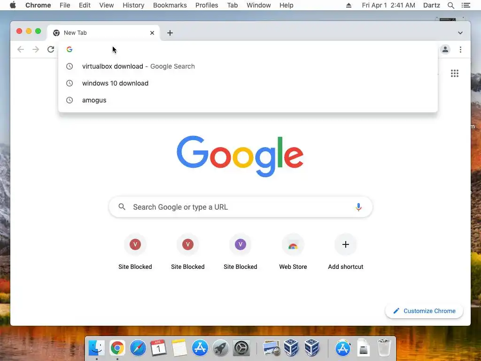The height and width of the screenshot is (361, 481).
Task: Go forward with the right arrow
Action: pyautogui.click(x=36, y=49)
